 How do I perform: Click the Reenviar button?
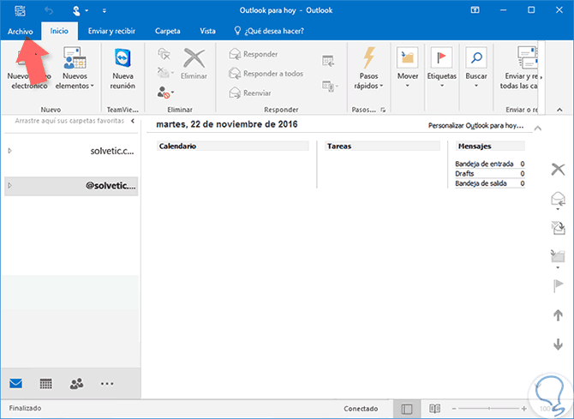[x=250, y=93]
